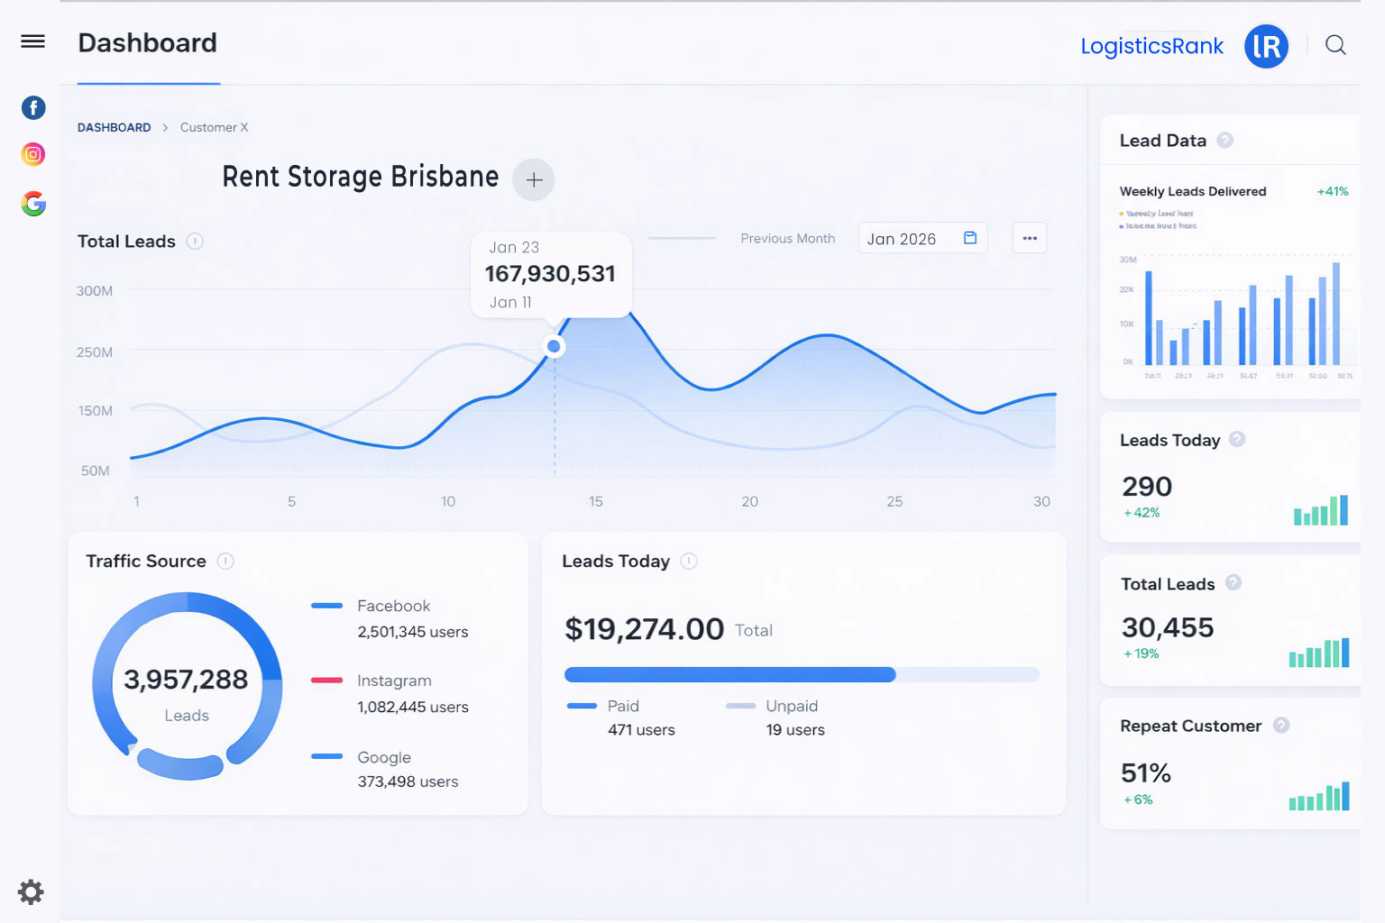The image size is (1385, 923).
Task: Click the LR profile logo avatar
Action: (x=1266, y=46)
